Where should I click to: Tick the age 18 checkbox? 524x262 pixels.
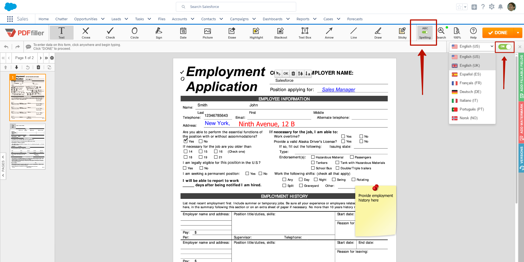click(x=185, y=157)
